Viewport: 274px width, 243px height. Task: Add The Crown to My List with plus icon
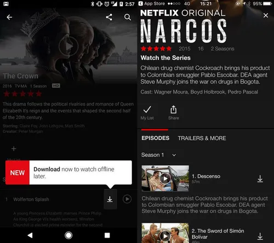pyautogui.click(x=14, y=149)
